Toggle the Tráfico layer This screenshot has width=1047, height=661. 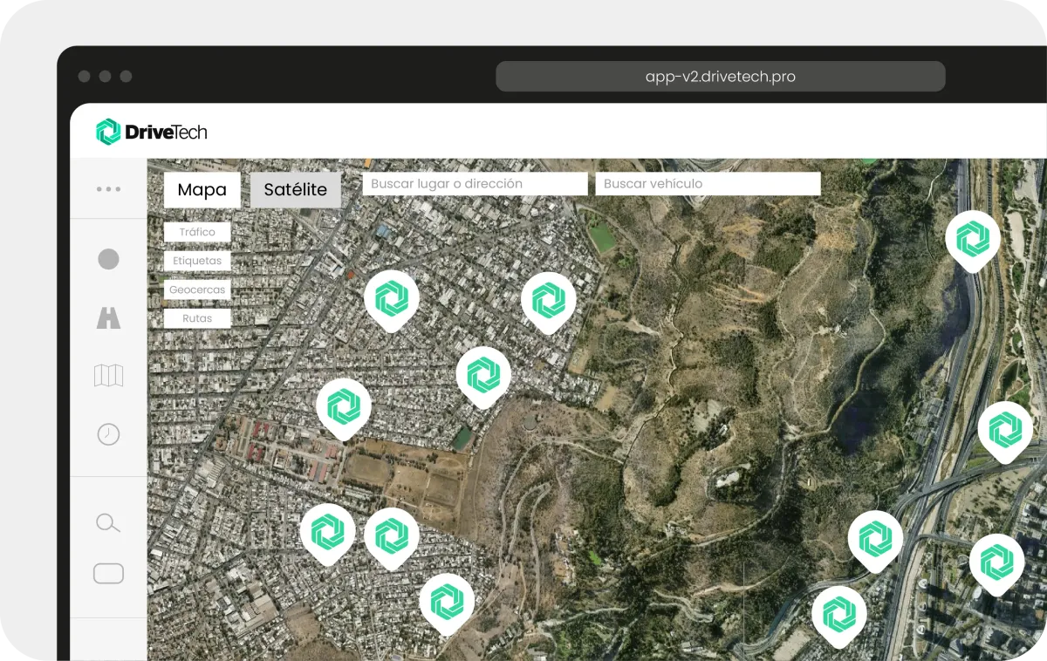pyautogui.click(x=197, y=232)
